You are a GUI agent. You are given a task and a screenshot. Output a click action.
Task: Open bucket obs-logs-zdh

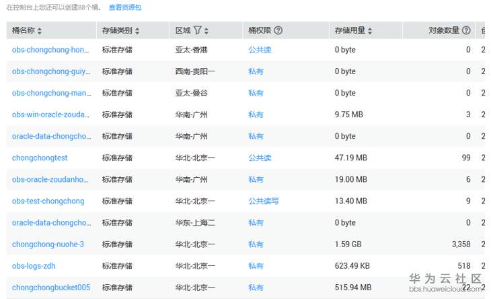click(x=34, y=266)
